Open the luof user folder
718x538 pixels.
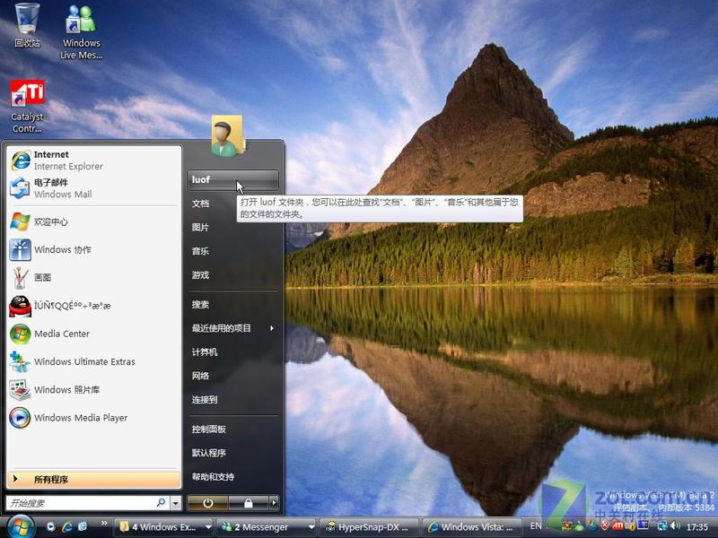click(x=232, y=180)
